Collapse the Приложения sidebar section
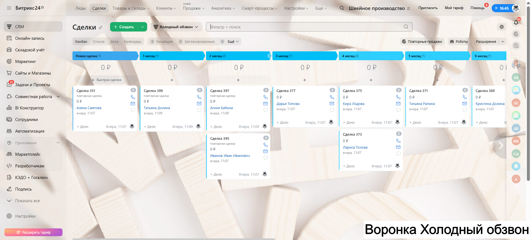Screen dimensions: 531x240 [58, 143]
